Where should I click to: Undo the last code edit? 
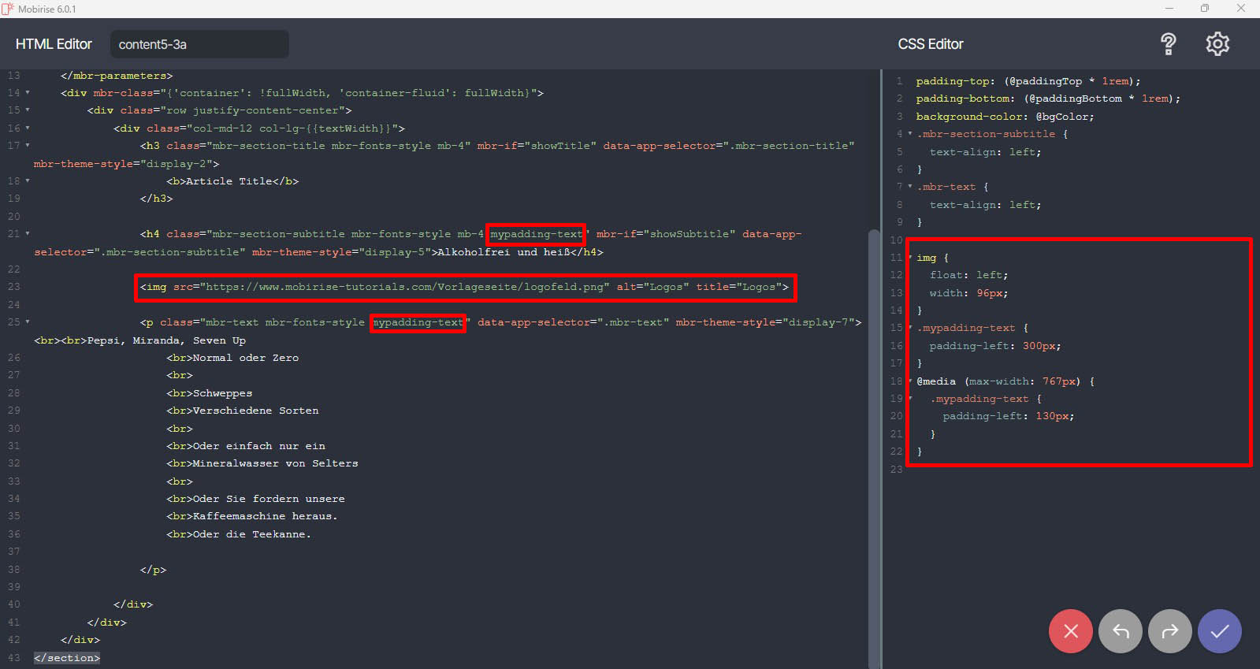tap(1120, 631)
